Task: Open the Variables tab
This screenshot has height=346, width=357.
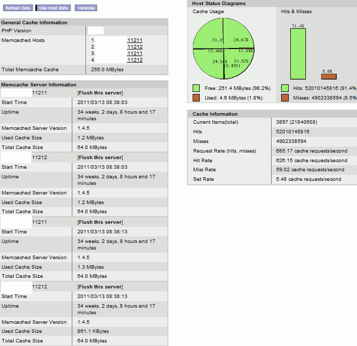Action: coord(85,8)
